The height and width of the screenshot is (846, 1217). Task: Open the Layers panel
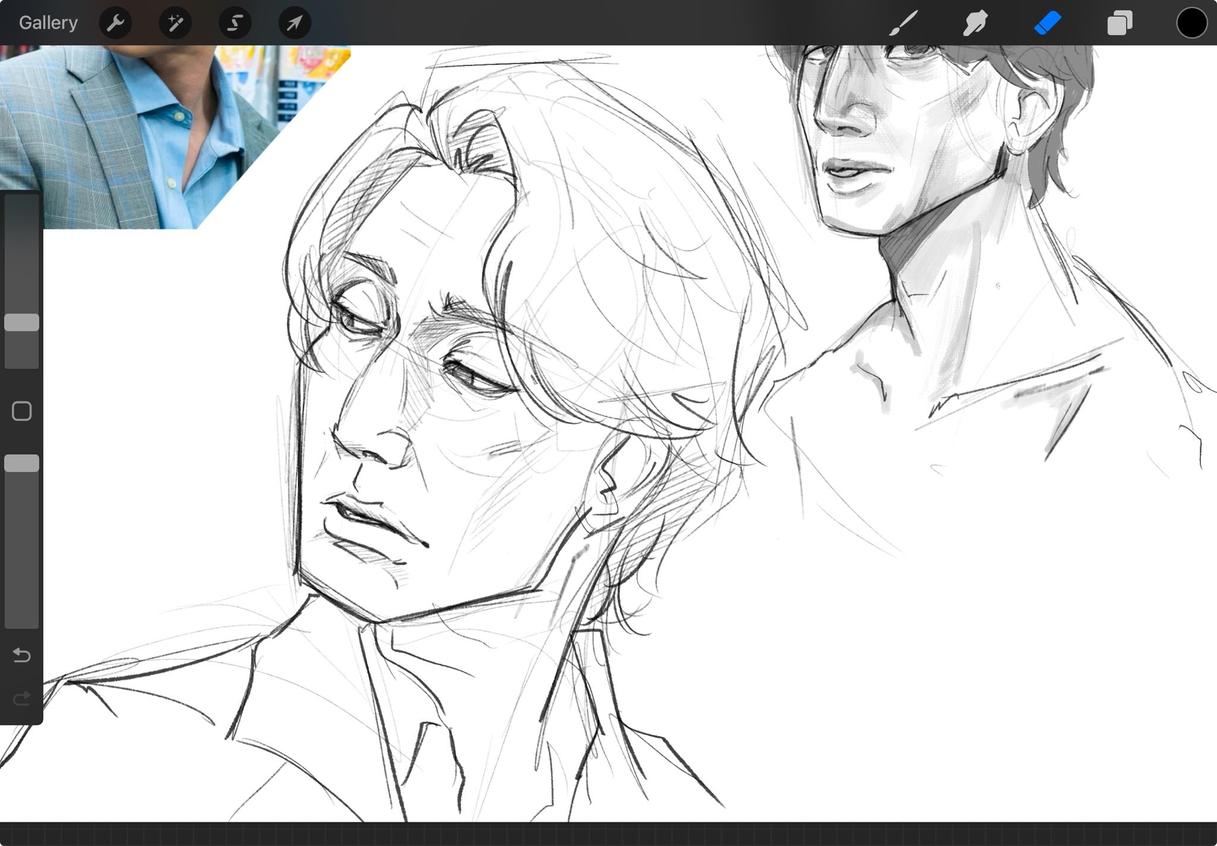tap(1120, 23)
